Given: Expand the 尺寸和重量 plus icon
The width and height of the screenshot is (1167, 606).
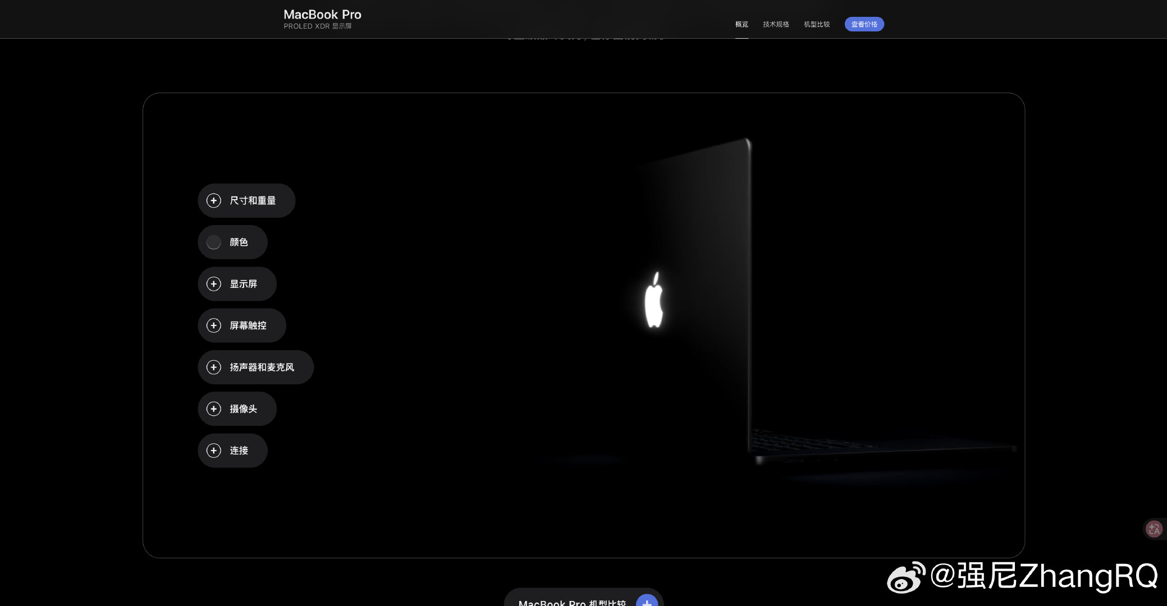Looking at the screenshot, I should (214, 200).
